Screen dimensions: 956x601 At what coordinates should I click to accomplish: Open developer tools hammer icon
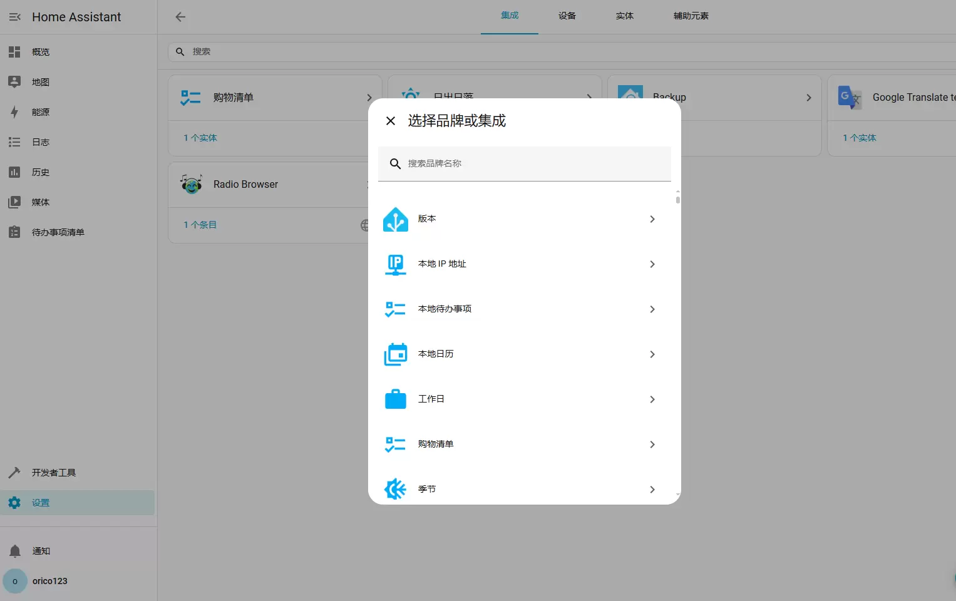click(15, 473)
